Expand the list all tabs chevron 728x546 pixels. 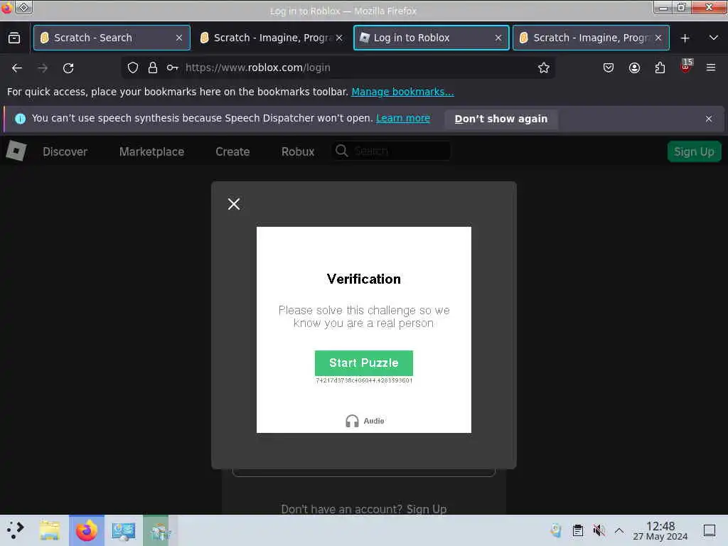pos(714,38)
